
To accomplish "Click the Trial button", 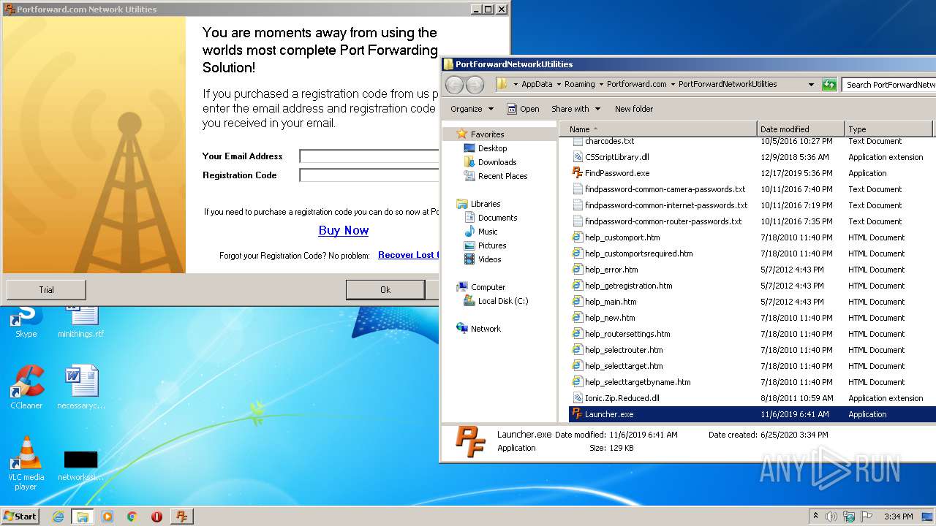I will (46, 290).
